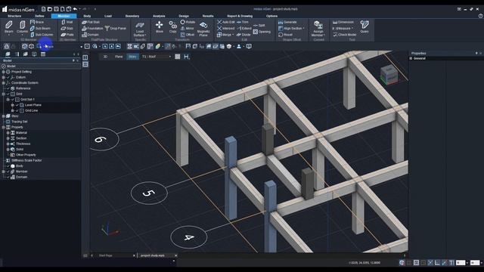Click the view orientation cube

389,75
